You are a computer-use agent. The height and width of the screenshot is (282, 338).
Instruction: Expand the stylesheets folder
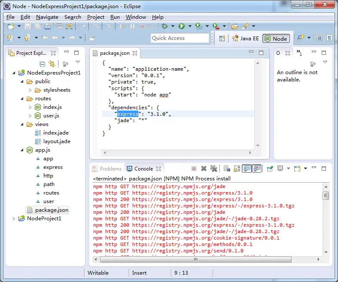click(30, 90)
